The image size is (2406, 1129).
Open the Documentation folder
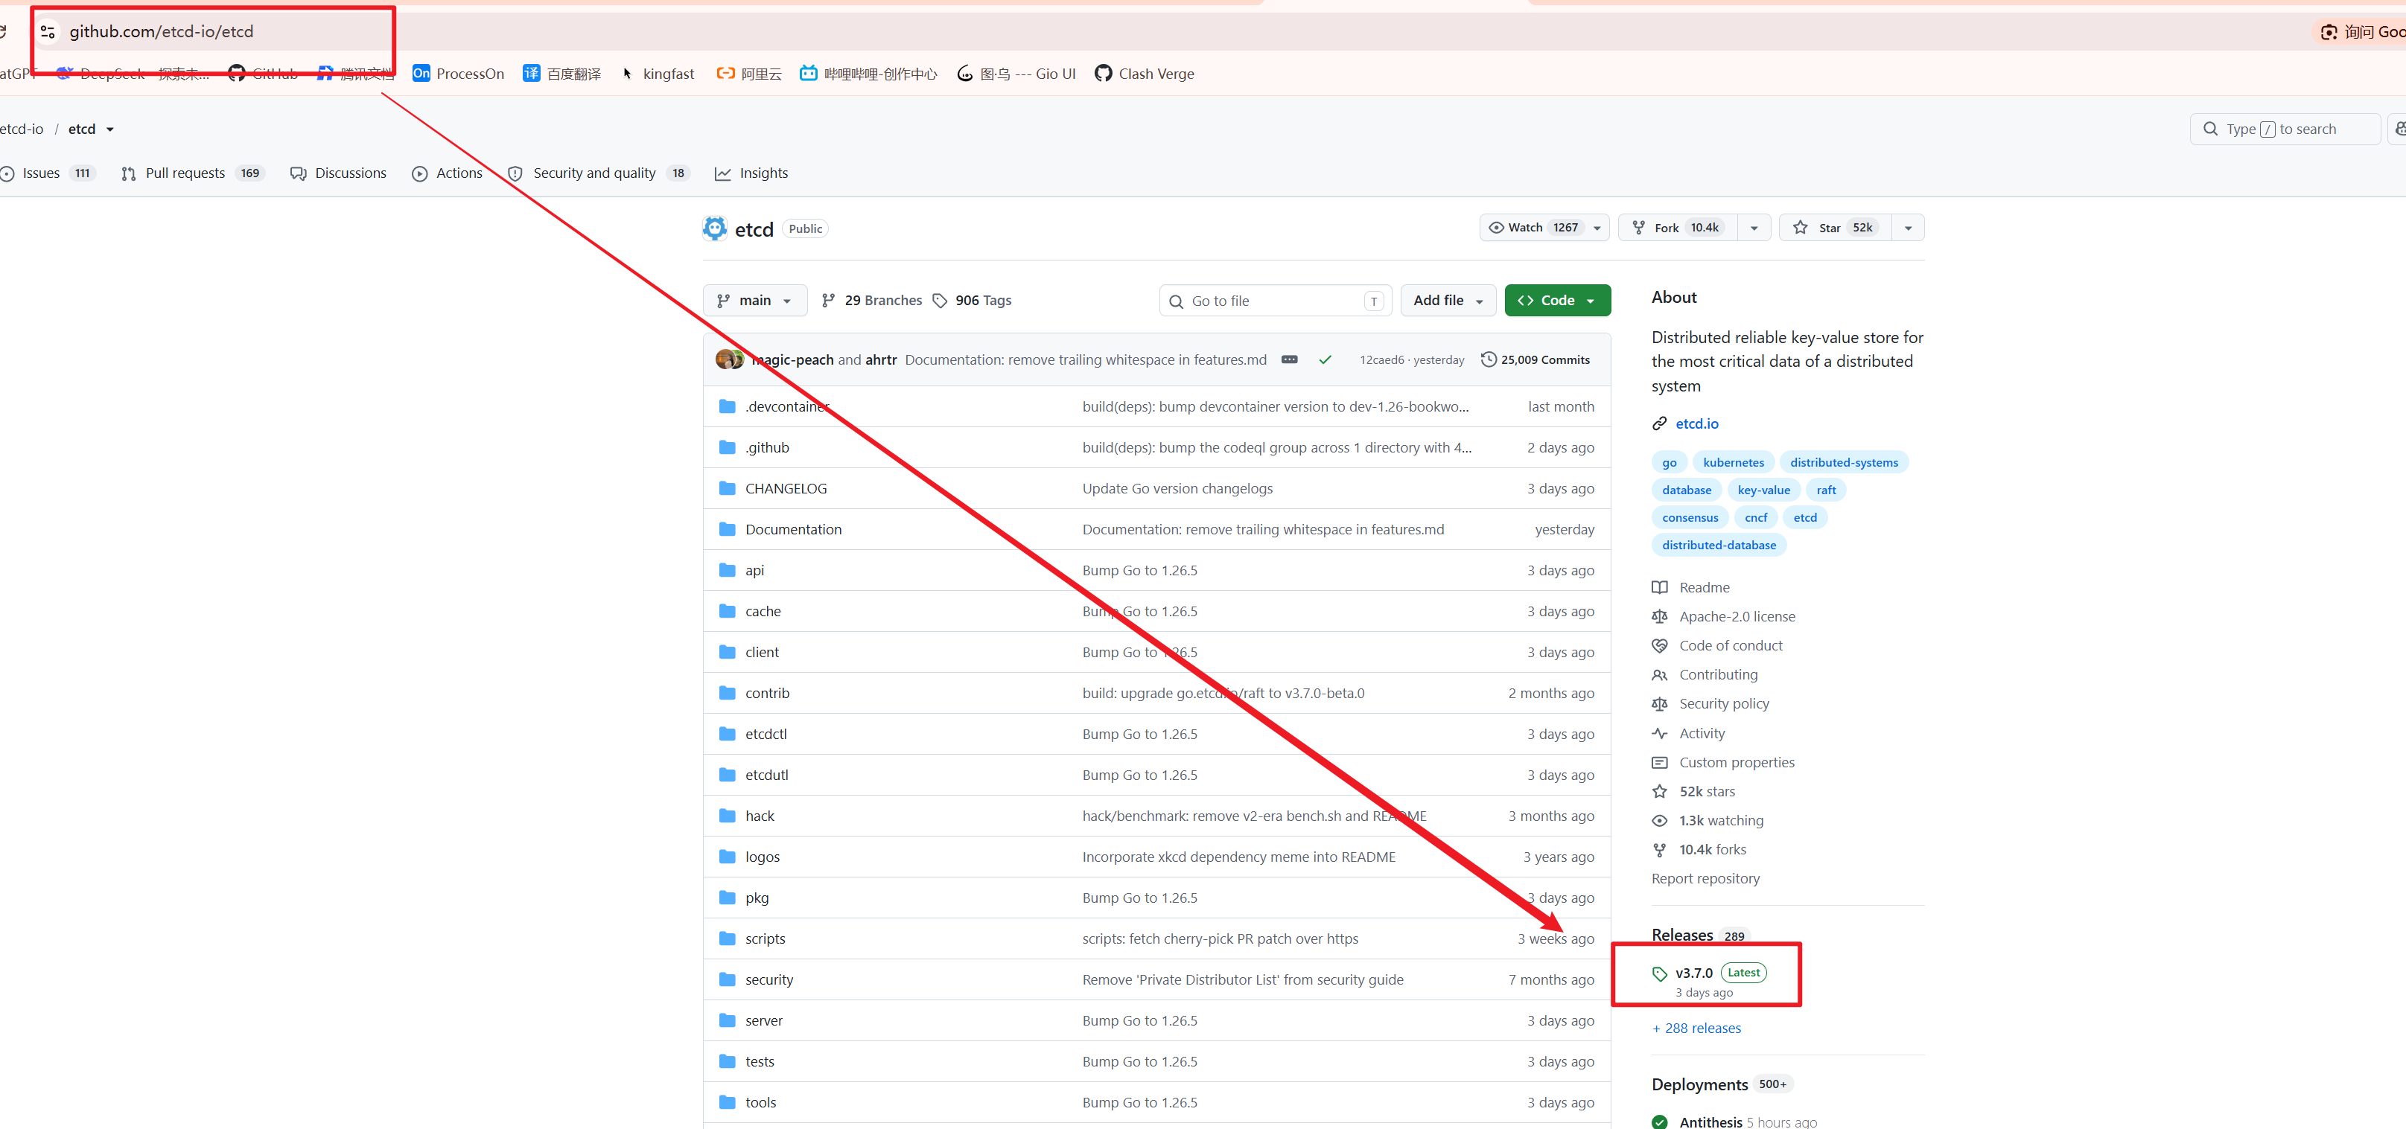click(793, 529)
